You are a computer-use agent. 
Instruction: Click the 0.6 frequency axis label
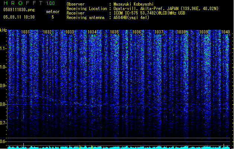coord(3,142)
